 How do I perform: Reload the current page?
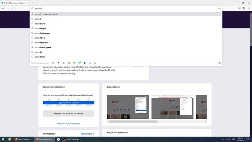pyautogui.click(x=13, y=9)
